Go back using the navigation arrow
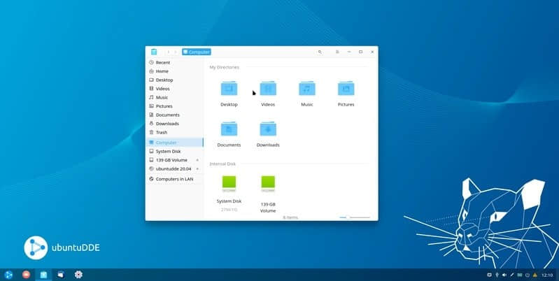Screen dimensions: 559x281 [168, 52]
